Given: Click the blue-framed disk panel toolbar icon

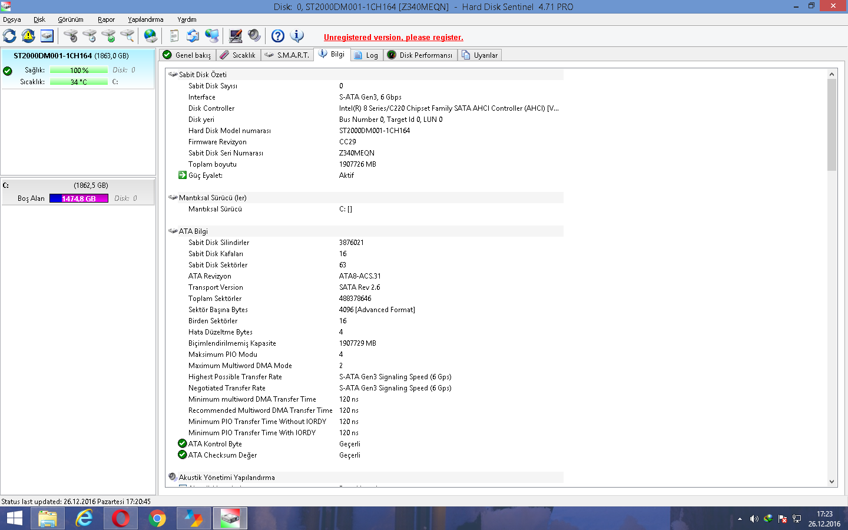Looking at the screenshot, I should click(47, 36).
